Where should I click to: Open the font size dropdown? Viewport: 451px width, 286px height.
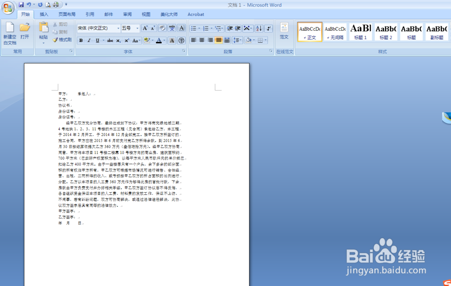[x=138, y=28]
